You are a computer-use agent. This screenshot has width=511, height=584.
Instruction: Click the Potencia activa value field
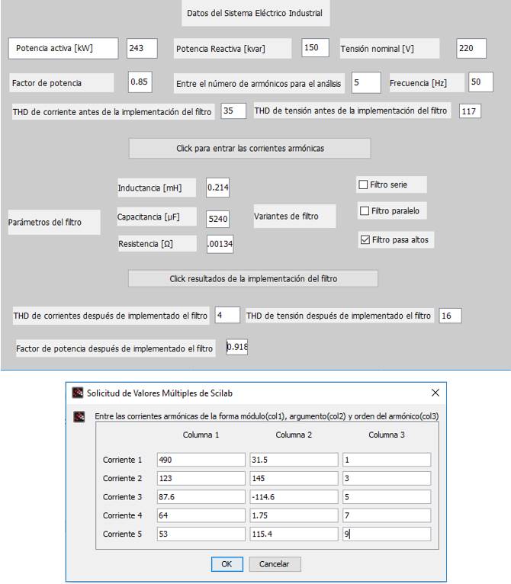(142, 49)
